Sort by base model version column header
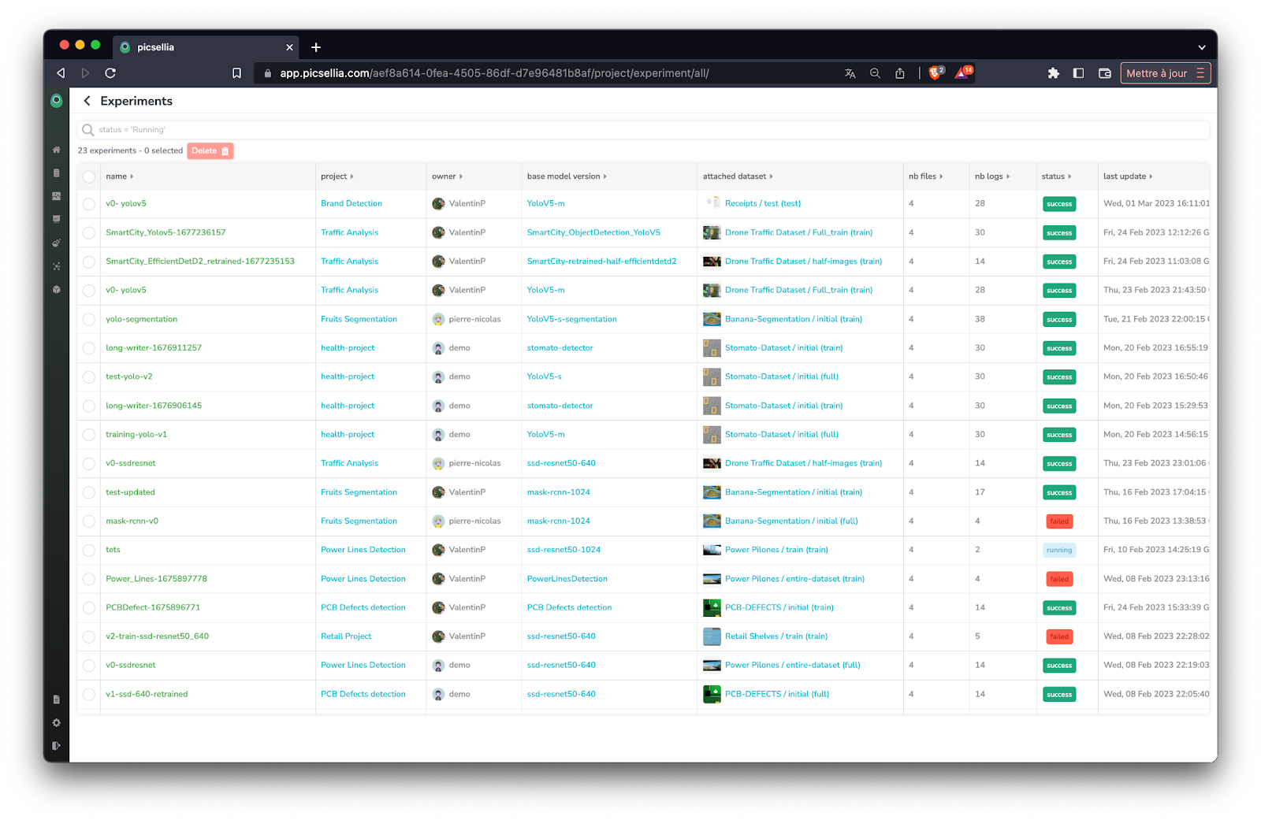Image resolution: width=1261 pixels, height=820 pixels. [x=567, y=176]
